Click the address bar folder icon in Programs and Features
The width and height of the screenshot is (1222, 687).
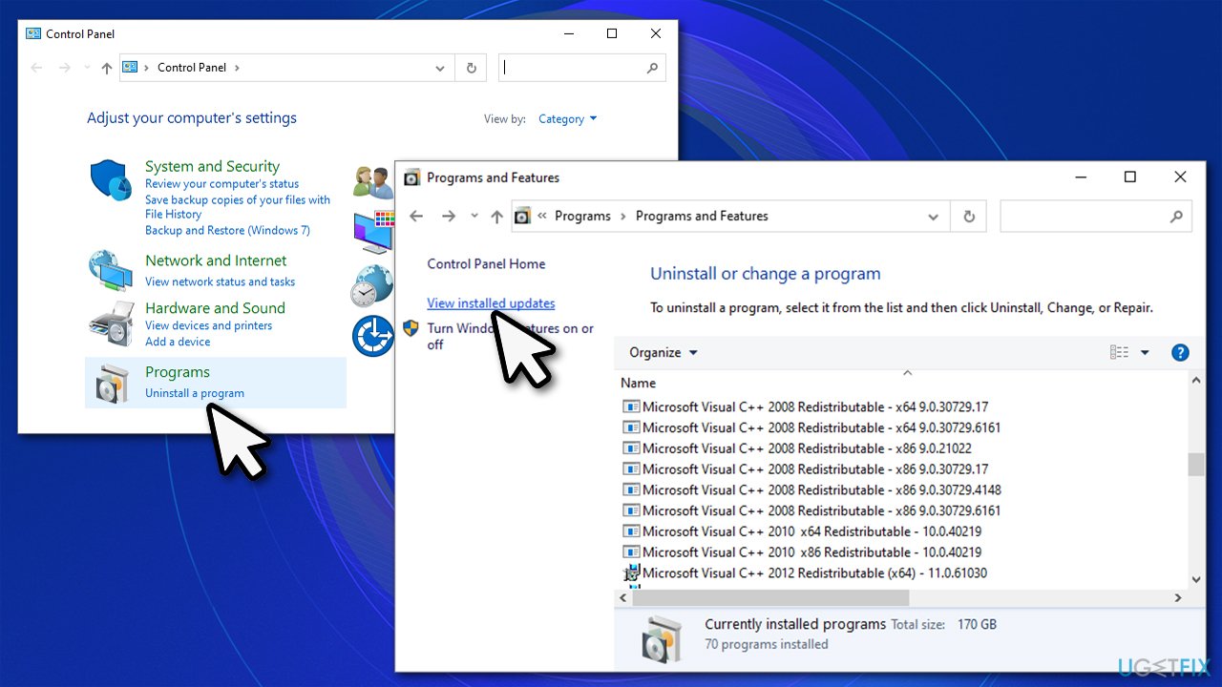[x=522, y=217]
